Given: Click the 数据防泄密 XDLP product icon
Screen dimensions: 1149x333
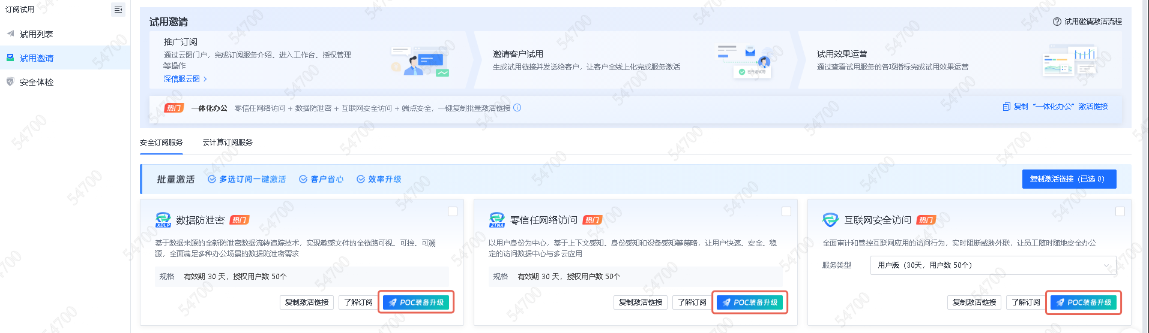Looking at the screenshot, I should tap(163, 220).
